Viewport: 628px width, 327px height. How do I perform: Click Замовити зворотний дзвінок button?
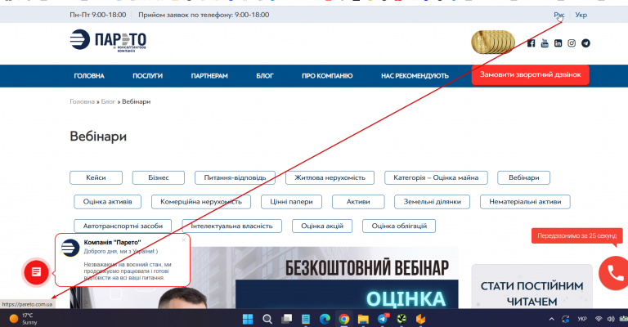click(x=530, y=75)
